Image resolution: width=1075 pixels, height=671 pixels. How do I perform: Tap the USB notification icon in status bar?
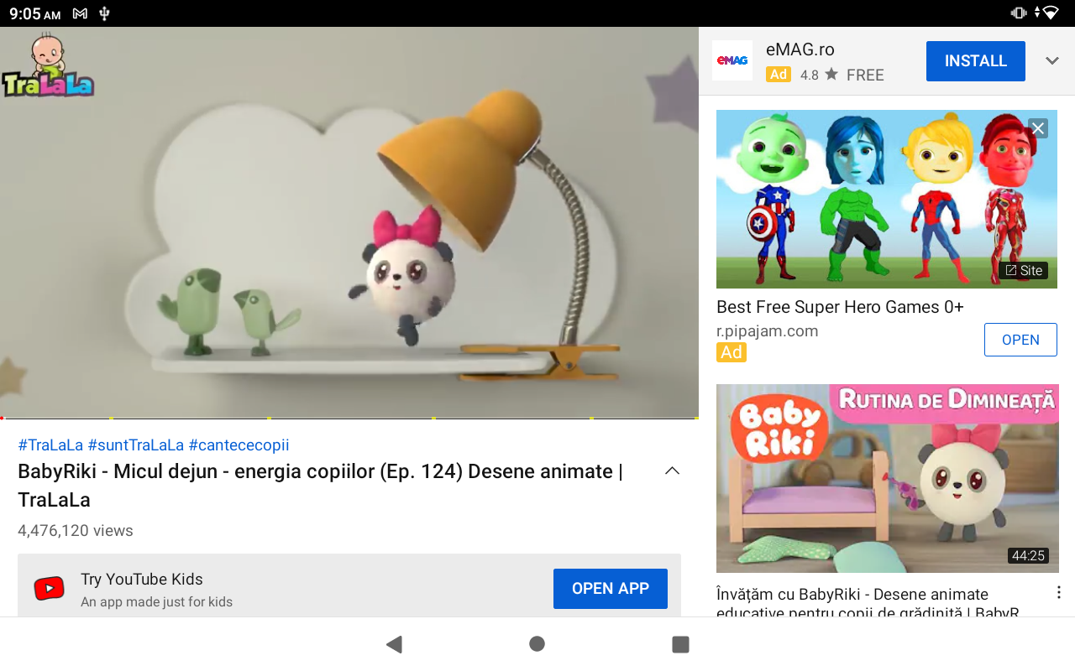coord(104,13)
